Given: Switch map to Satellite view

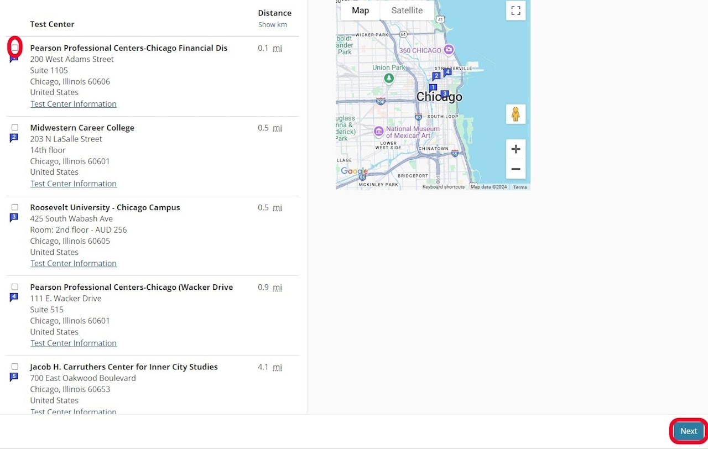Looking at the screenshot, I should [x=407, y=11].
